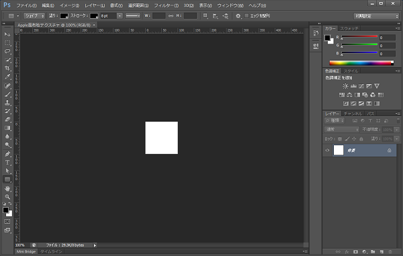The width and height of the screenshot is (403, 256).
Task: Select the Rectangle shape tool
Action: click(7, 179)
